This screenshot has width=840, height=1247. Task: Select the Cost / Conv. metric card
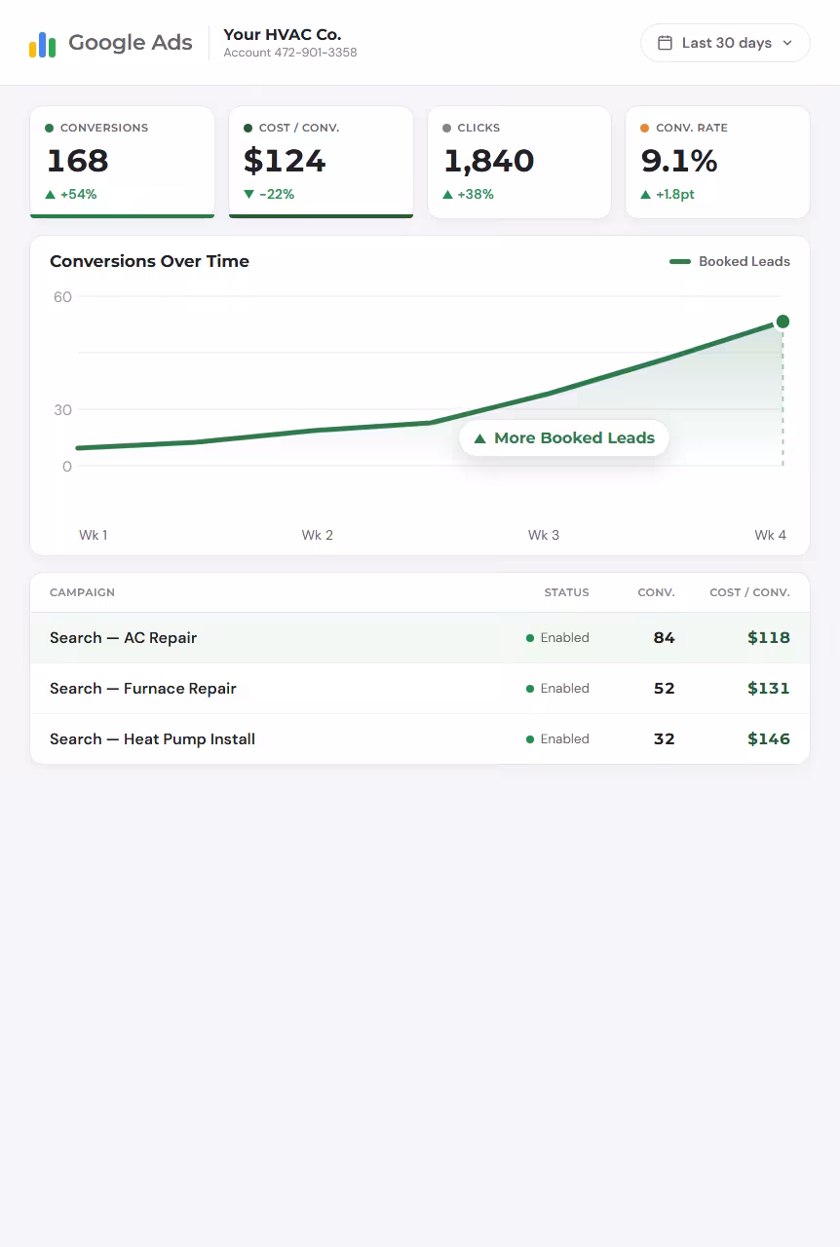(x=321, y=162)
